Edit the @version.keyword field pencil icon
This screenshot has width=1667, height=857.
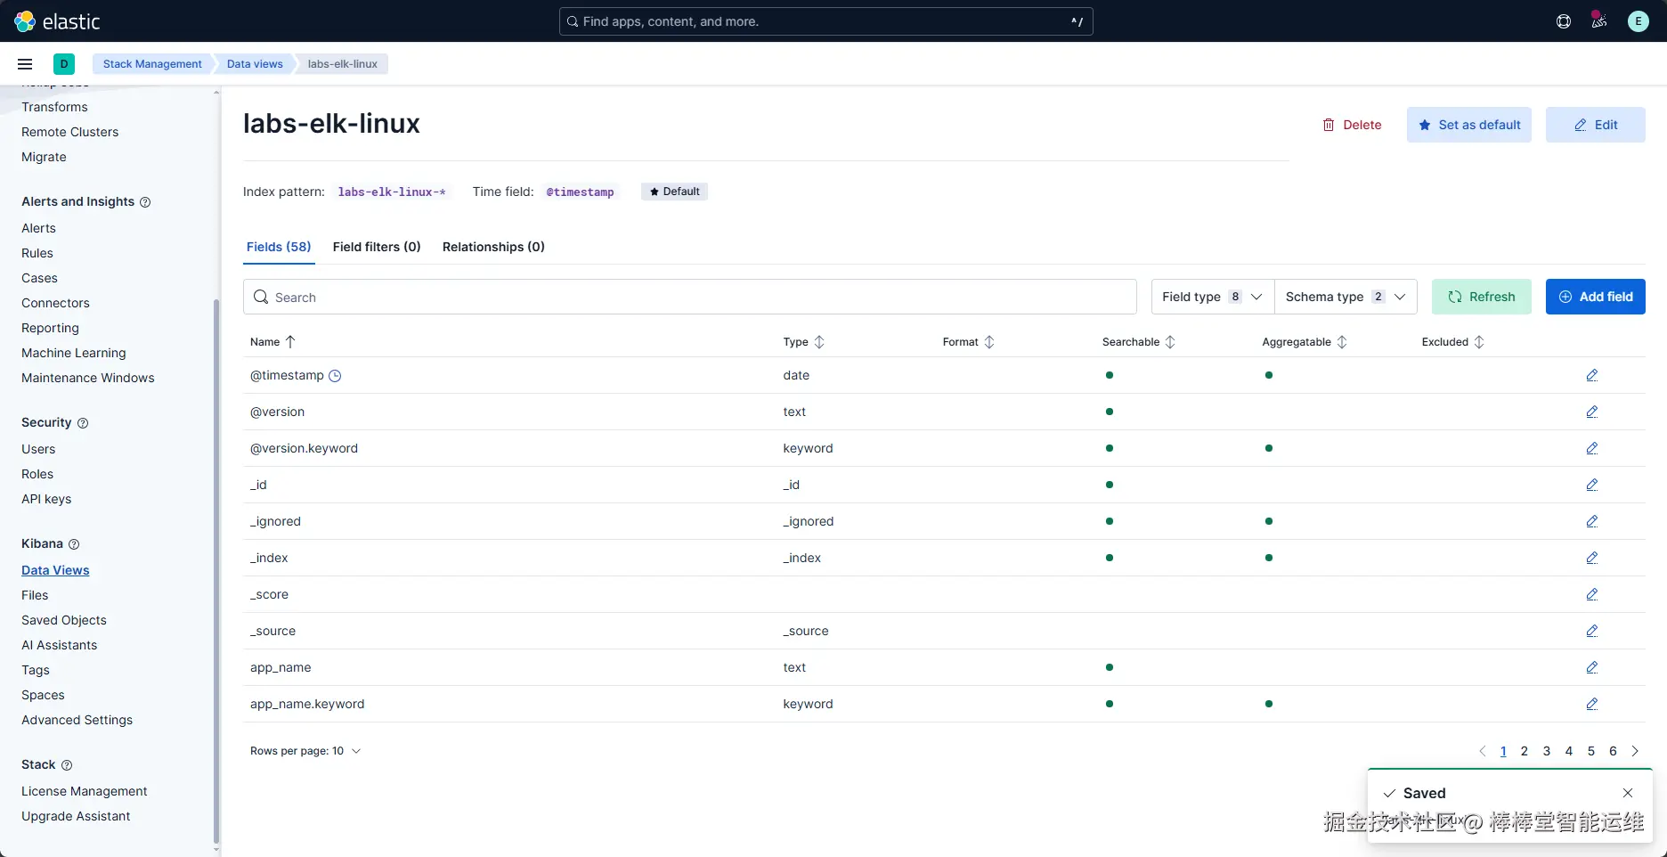pyautogui.click(x=1592, y=448)
